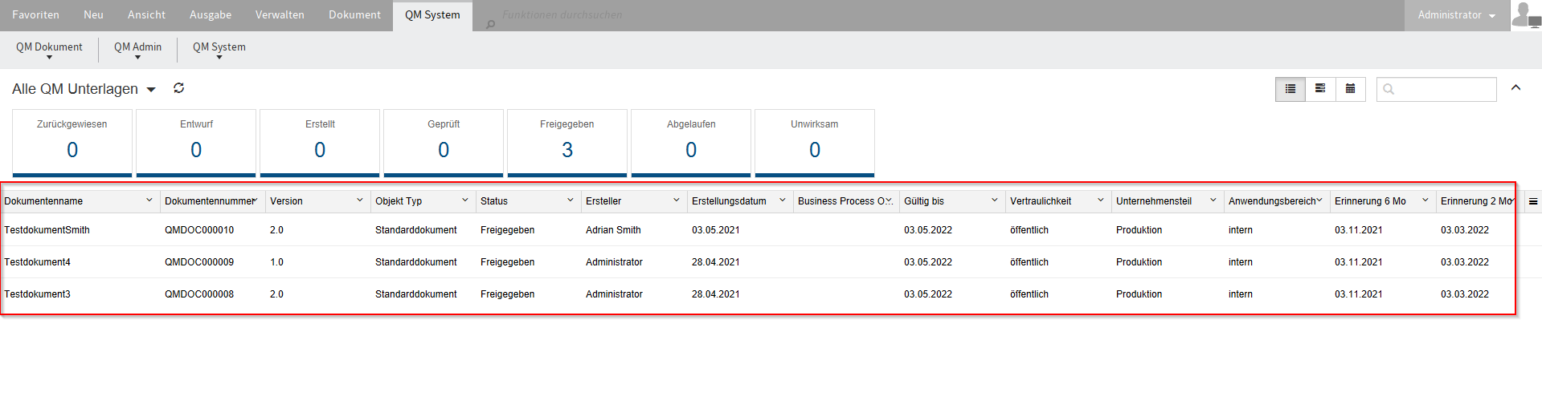The image size is (1542, 417).
Task: Expand the QM Dokument ribbon menu
Action: 49,50
